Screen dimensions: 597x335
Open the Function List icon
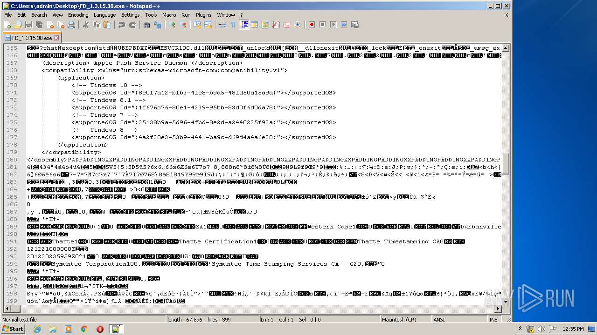click(276, 25)
